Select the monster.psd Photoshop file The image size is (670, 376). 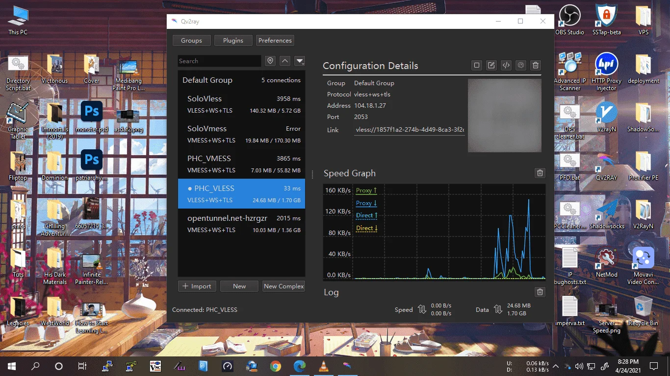(92, 117)
